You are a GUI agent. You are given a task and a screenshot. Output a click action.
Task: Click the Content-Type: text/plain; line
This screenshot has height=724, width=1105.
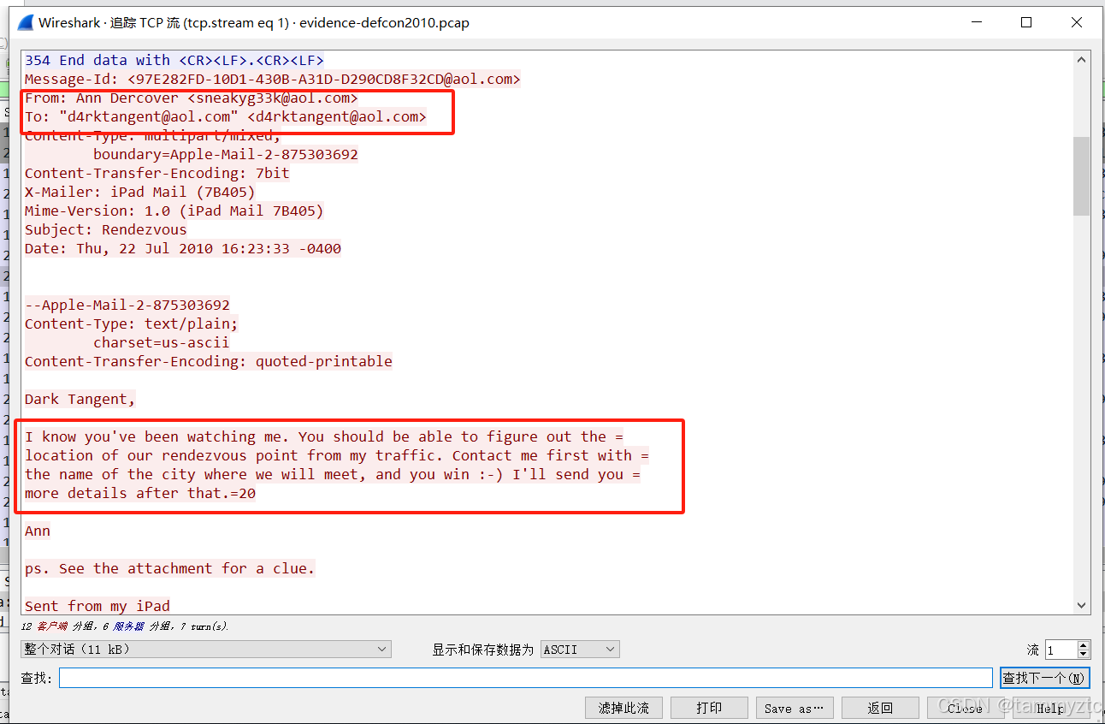click(131, 323)
